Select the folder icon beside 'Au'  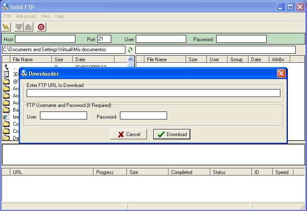click(6, 102)
